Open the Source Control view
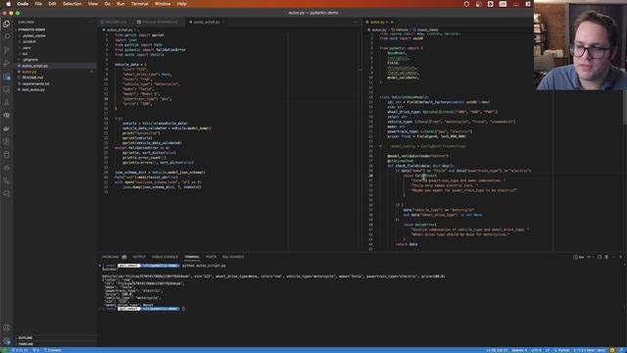 coord(7,50)
